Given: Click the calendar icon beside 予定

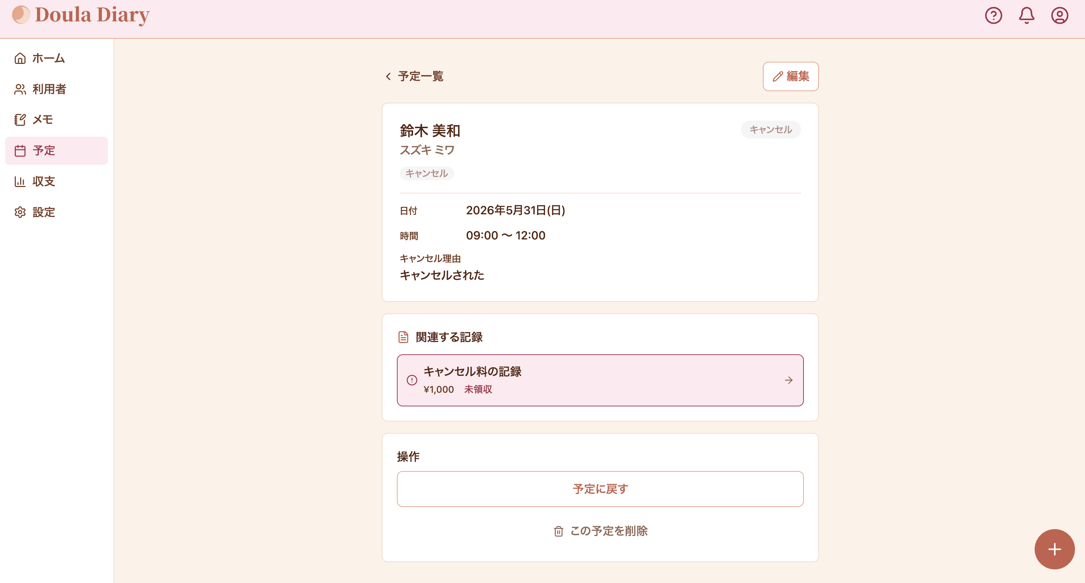Looking at the screenshot, I should [20, 150].
